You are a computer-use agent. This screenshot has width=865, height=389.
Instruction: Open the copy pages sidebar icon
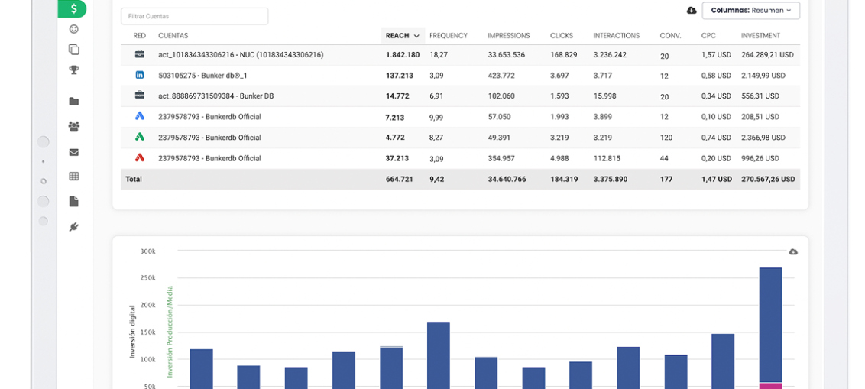click(x=73, y=50)
